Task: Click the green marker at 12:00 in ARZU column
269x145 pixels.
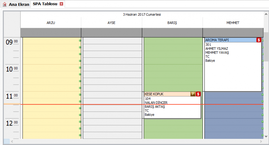Action: (x=80, y=122)
